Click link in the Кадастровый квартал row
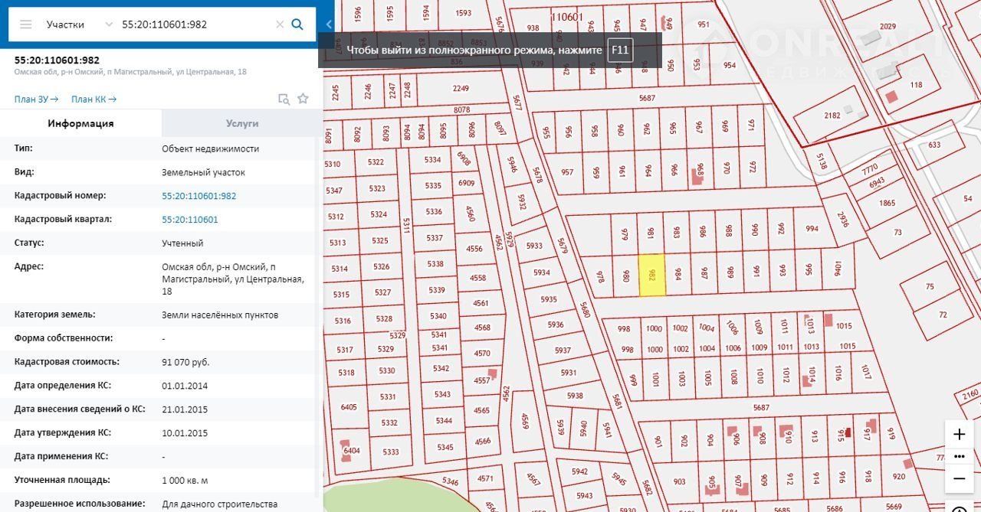981x512 pixels. (x=189, y=220)
